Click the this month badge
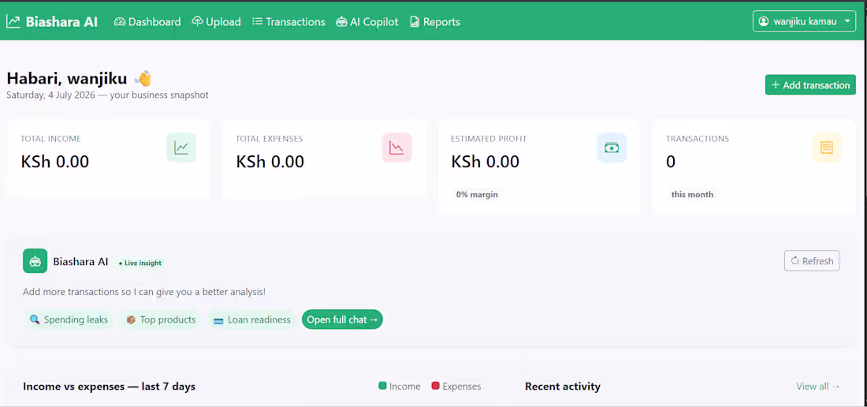The width and height of the screenshot is (867, 407). 692,195
